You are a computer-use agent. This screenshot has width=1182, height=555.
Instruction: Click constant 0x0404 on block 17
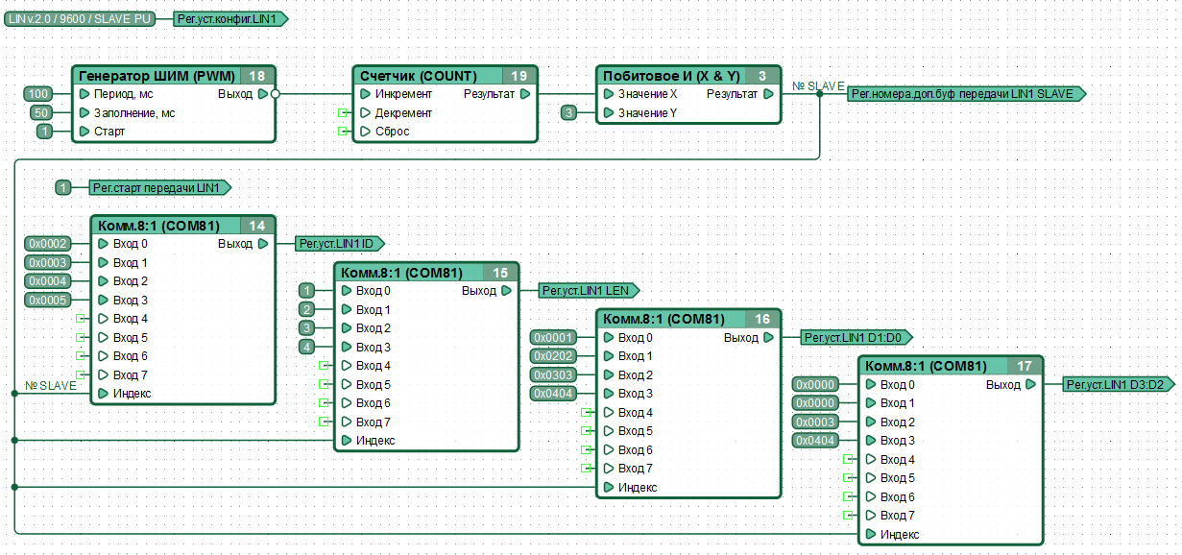pos(816,441)
